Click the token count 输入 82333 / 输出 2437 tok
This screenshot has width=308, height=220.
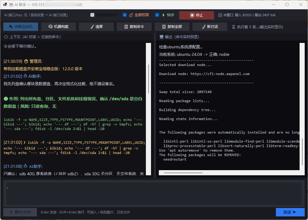pyautogui.click(x=255, y=15)
